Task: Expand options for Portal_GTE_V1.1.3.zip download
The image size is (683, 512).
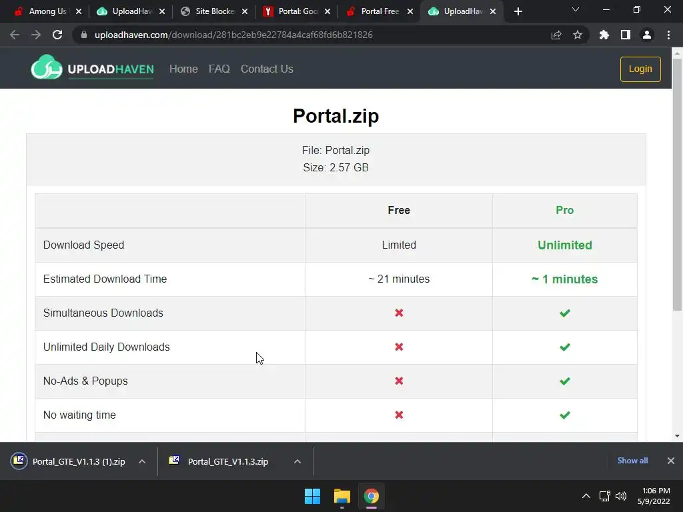Action: [297, 461]
